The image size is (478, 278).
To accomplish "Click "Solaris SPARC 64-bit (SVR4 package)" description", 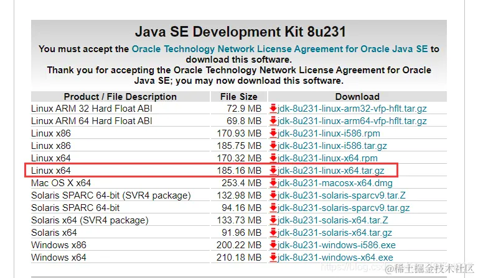I will 111,195.
